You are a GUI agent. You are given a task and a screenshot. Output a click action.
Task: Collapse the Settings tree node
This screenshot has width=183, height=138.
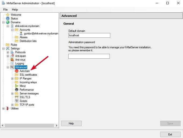tap(3, 48)
